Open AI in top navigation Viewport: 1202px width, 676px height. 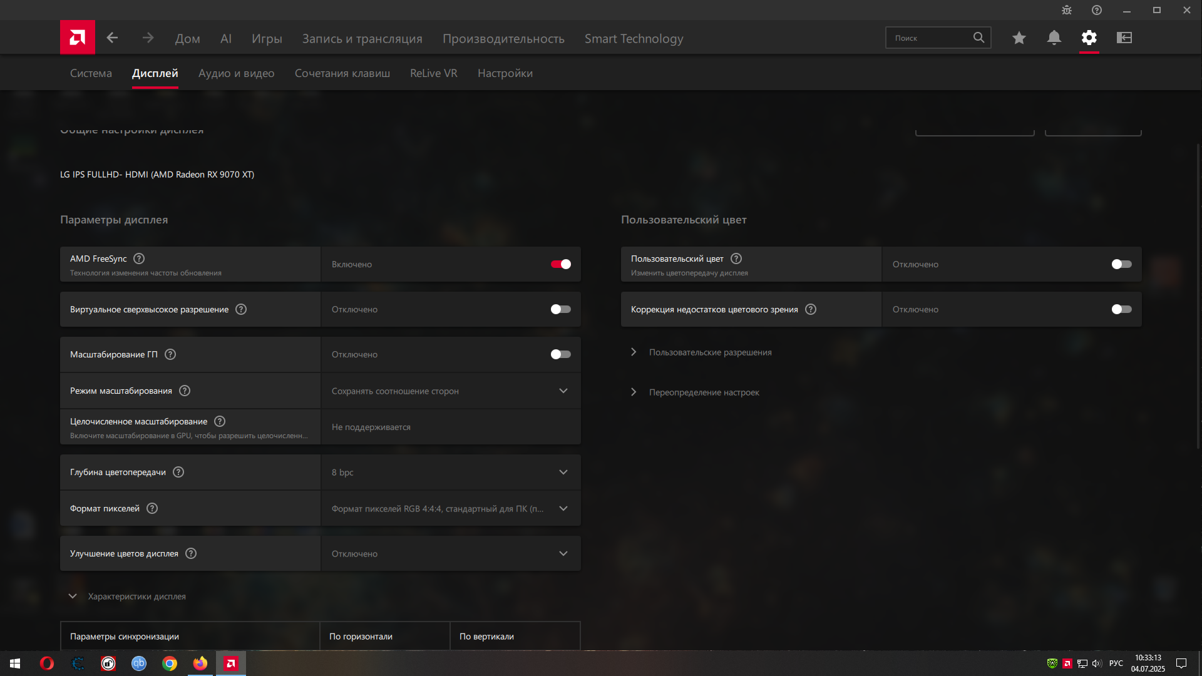click(226, 39)
